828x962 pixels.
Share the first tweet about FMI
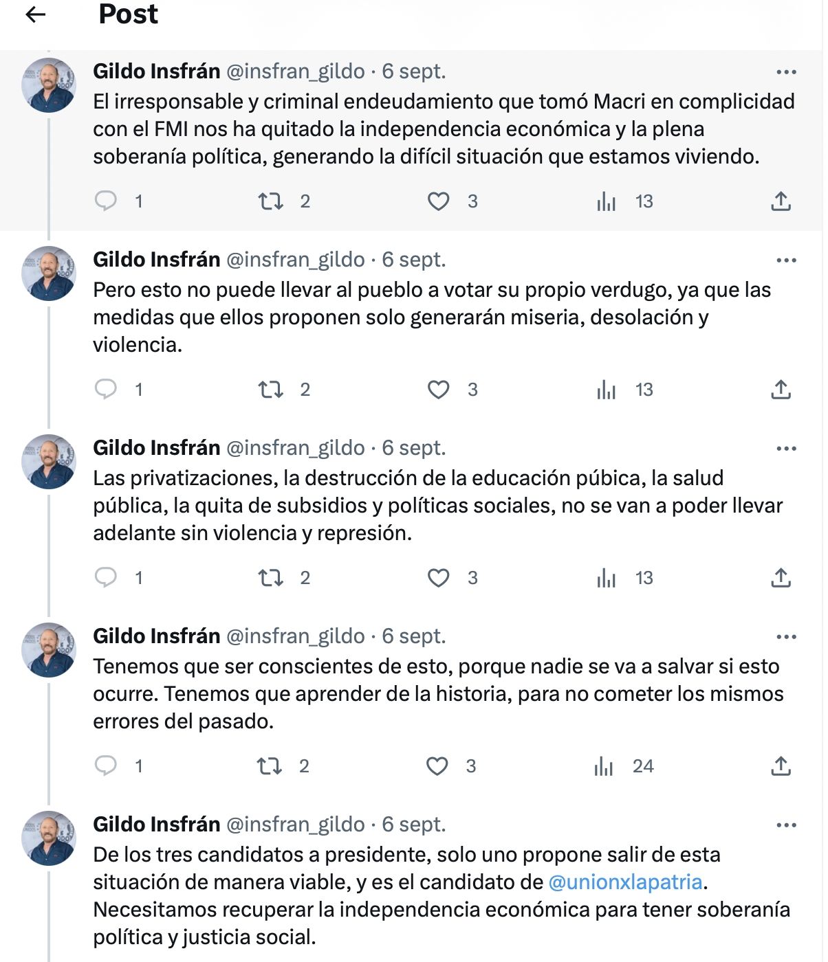[781, 201]
